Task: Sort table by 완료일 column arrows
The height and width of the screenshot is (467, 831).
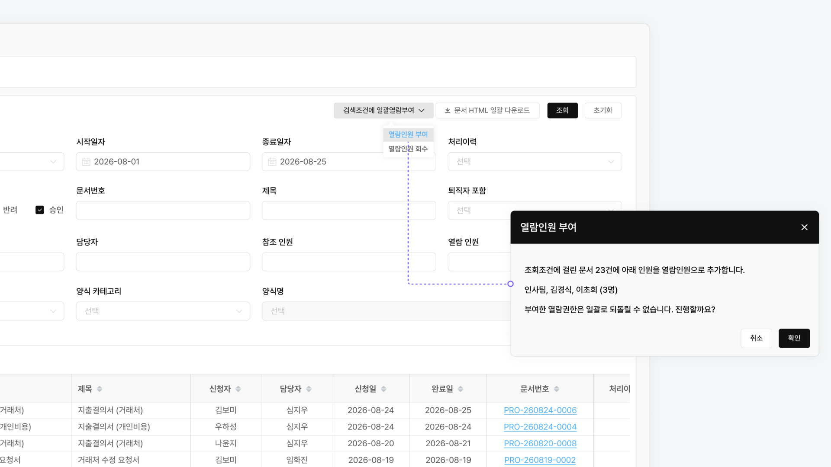Action: click(461, 389)
